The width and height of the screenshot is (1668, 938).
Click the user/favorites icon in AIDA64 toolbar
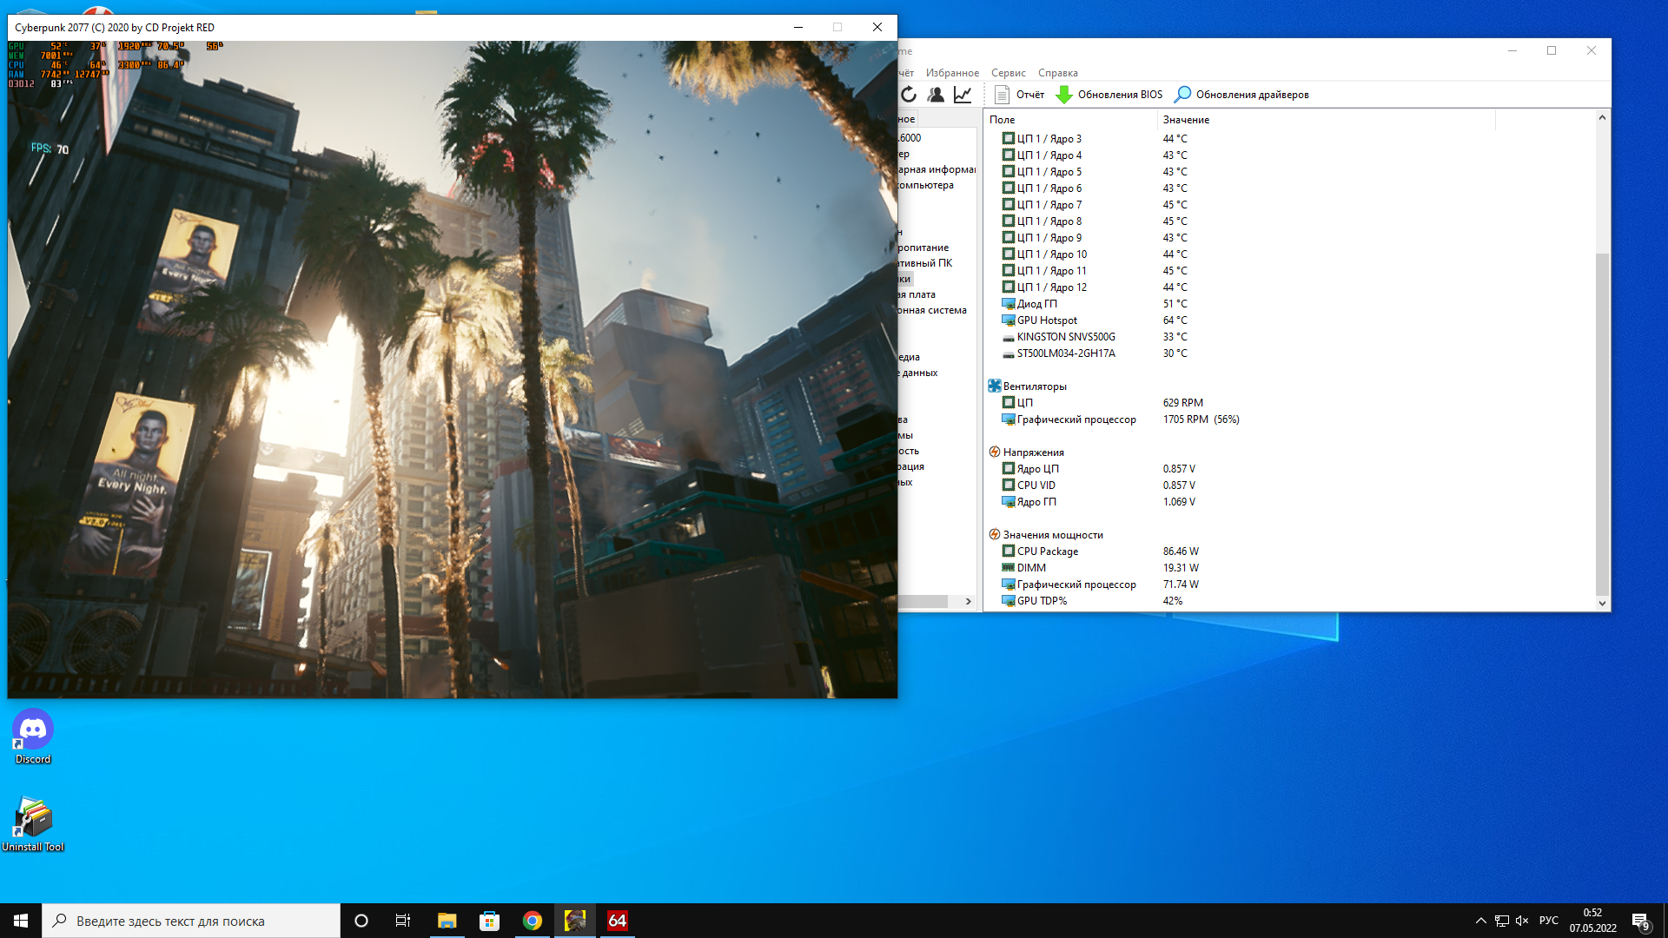(936, 95)
